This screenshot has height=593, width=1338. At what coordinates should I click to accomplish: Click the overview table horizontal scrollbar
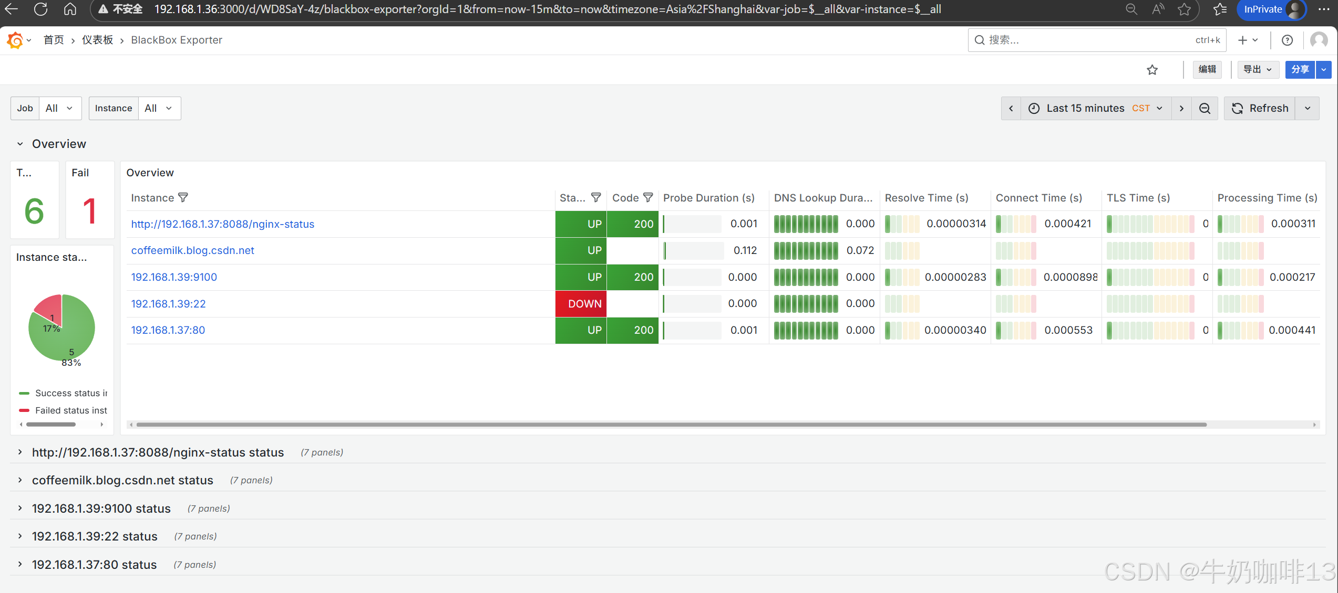(x=671, y=425)
